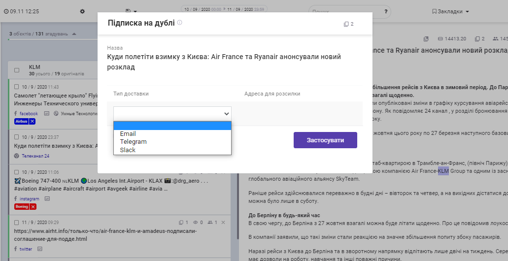Click the text card icon next to facebook
Screen dimensions: 508x261
coord(47,114)
